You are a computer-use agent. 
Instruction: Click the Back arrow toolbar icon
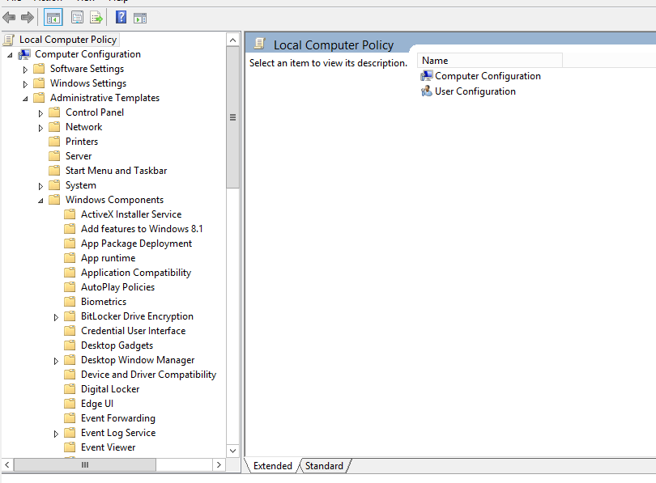coord(10,18)
